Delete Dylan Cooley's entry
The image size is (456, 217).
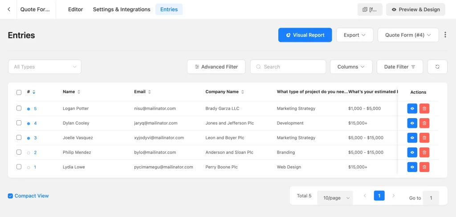point(424,123)
